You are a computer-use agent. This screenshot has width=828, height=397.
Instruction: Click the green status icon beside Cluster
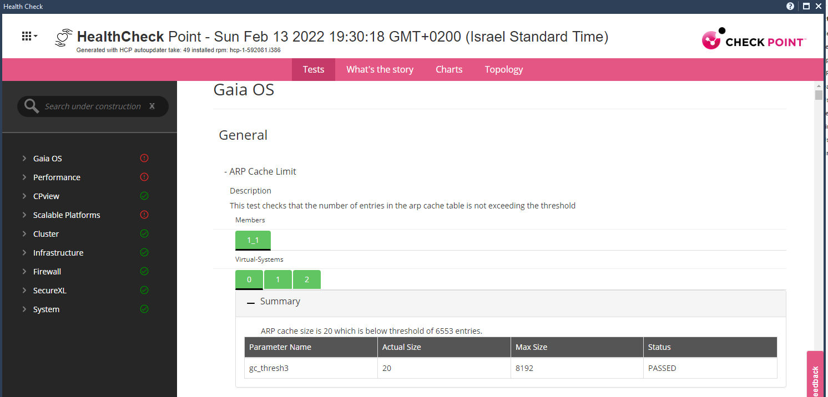point(144,233)
